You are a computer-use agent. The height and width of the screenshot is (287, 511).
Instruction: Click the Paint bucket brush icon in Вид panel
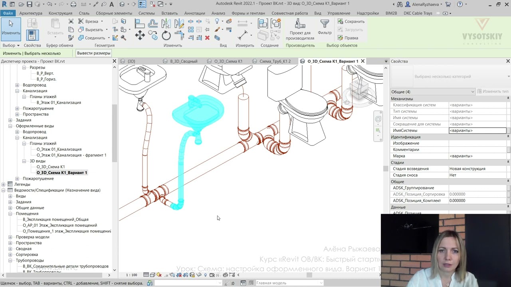[217, 29]
